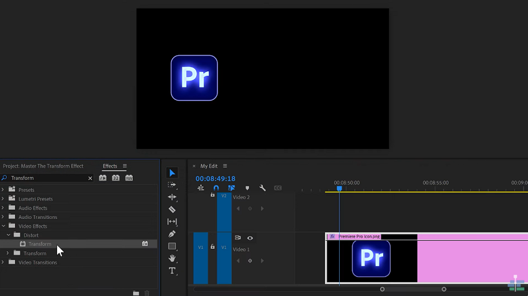Viewport: 528px width, 296px height.
Task: Add keyframe on Video 1 track
Action: (250, 261)
